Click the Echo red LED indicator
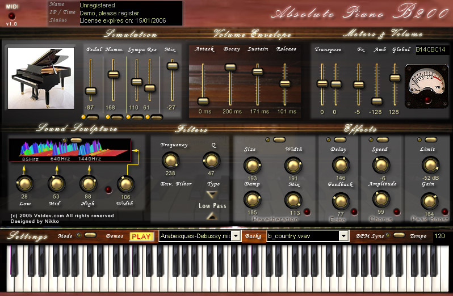This screenshot has width=453, height=296. coord(354,212)
